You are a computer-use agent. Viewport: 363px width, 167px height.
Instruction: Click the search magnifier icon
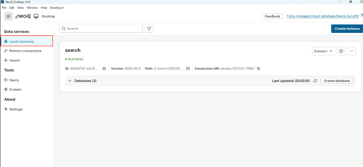pyautogui.click(x=63, y=29)
